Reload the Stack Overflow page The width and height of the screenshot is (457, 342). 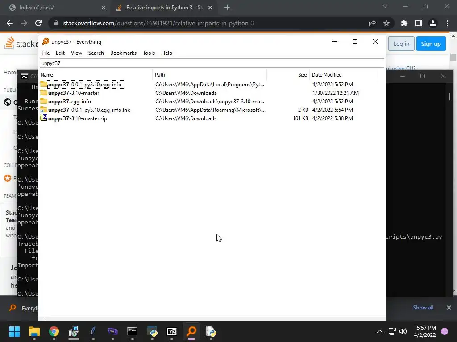click(38, 23)
